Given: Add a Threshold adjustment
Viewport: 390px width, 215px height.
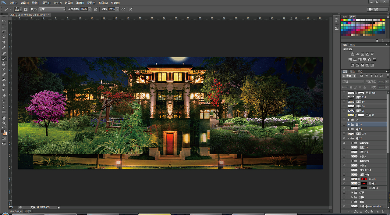Looking at the screenshot, I should (x=362, y=65).
